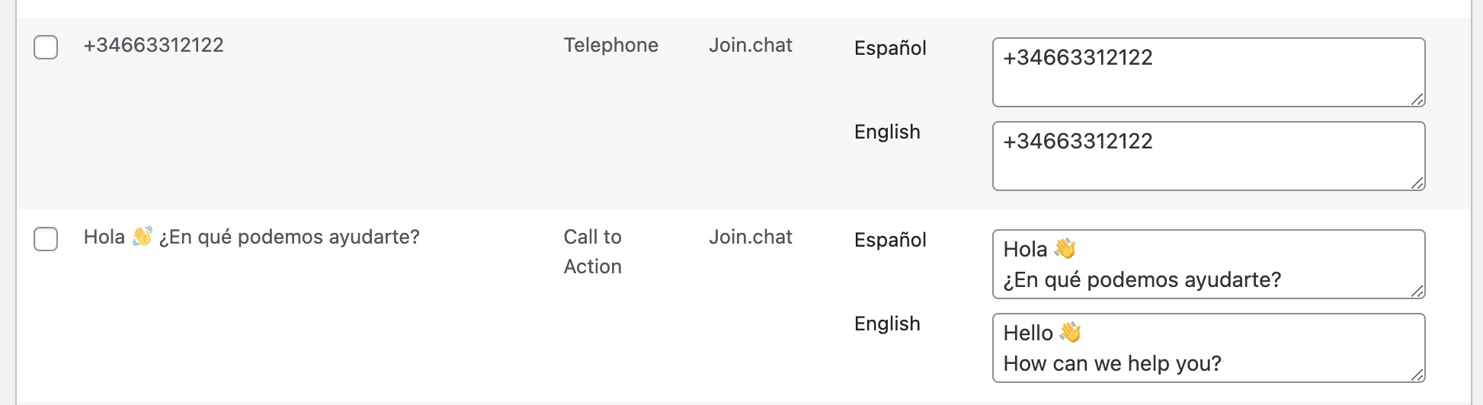Image resolution: width=1483 pixels, height=405 pixels.
Task: Click resize grip on Español Call to Action textarea
Action: [1417, 291]
